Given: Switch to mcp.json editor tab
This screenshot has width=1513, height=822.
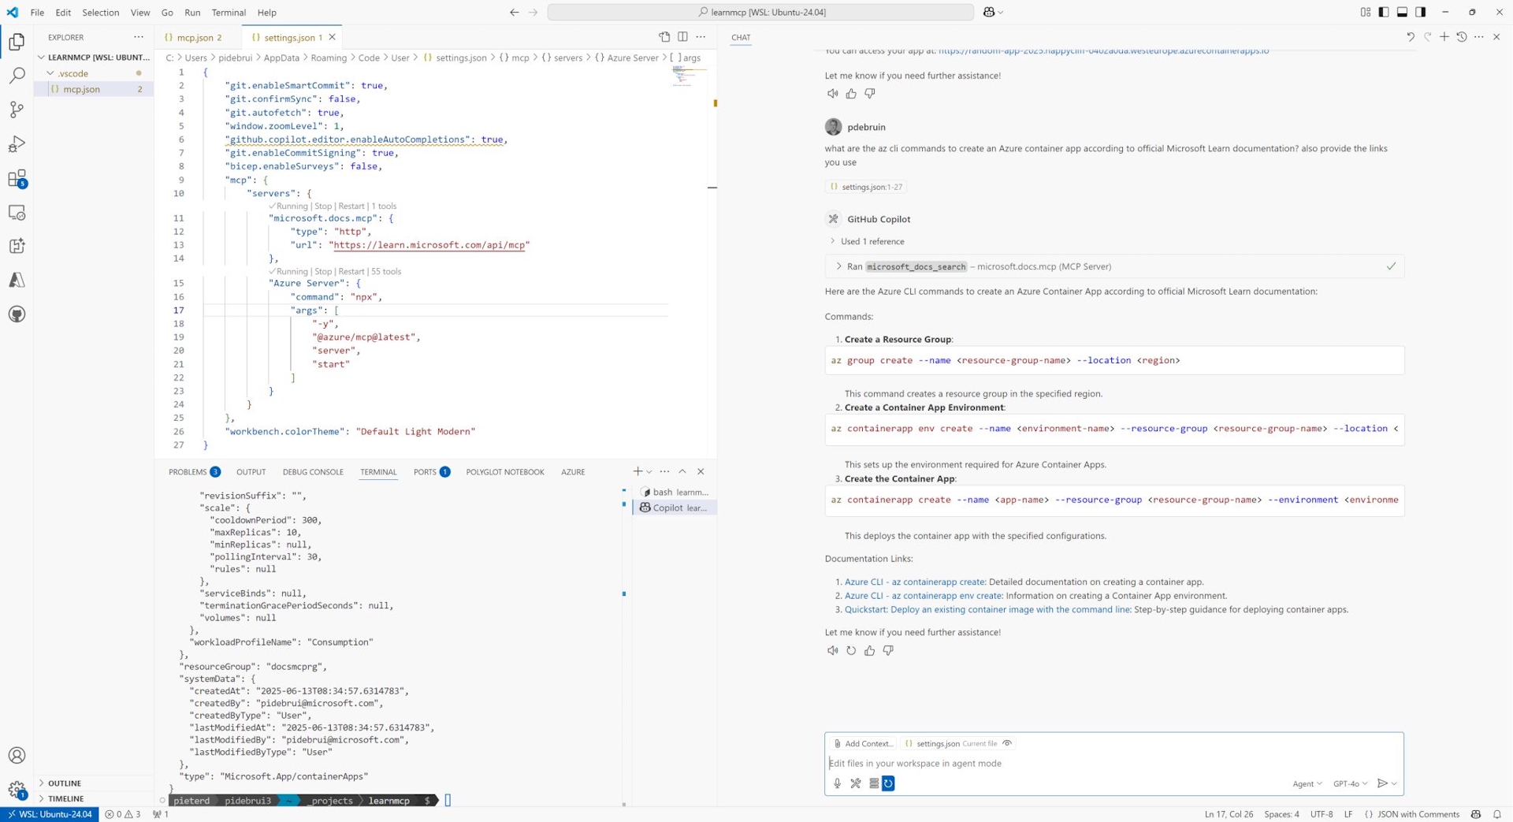Looking at the screenshot, I should (x=197, y=37).
